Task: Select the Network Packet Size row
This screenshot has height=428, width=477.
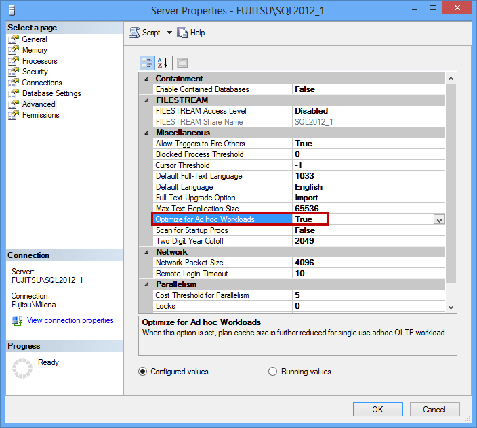Action: [299, 263]
